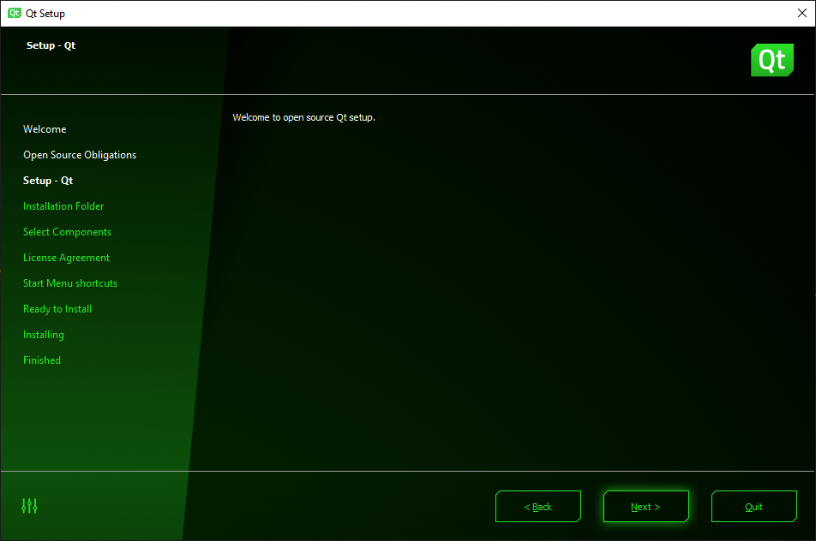Screen dimensions: 816x541
Task: Close the Qt Setup window
Action: pos(802,13)
